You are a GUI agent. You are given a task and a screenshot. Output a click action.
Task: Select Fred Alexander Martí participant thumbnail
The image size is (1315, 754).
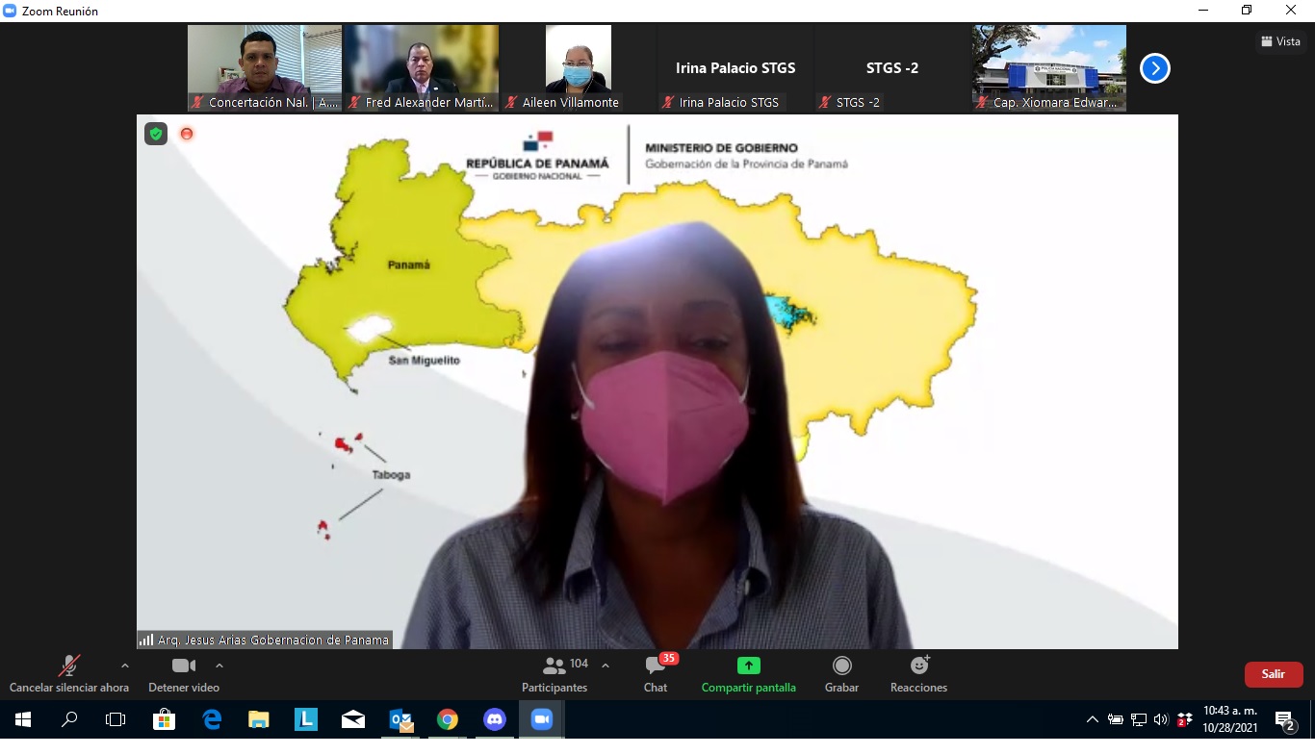pyautogui.click(x=422, y=68)
